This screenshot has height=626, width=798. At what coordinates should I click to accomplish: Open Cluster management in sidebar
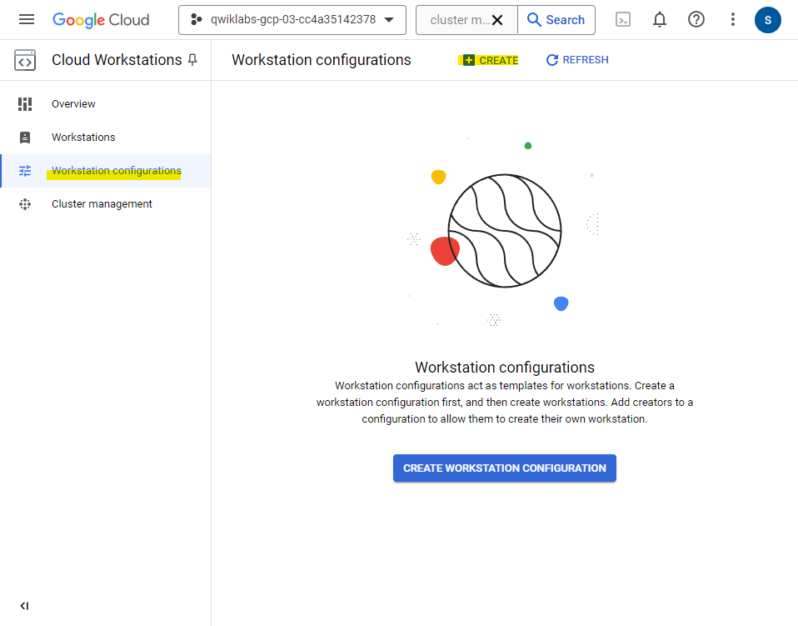pos(106,204)
